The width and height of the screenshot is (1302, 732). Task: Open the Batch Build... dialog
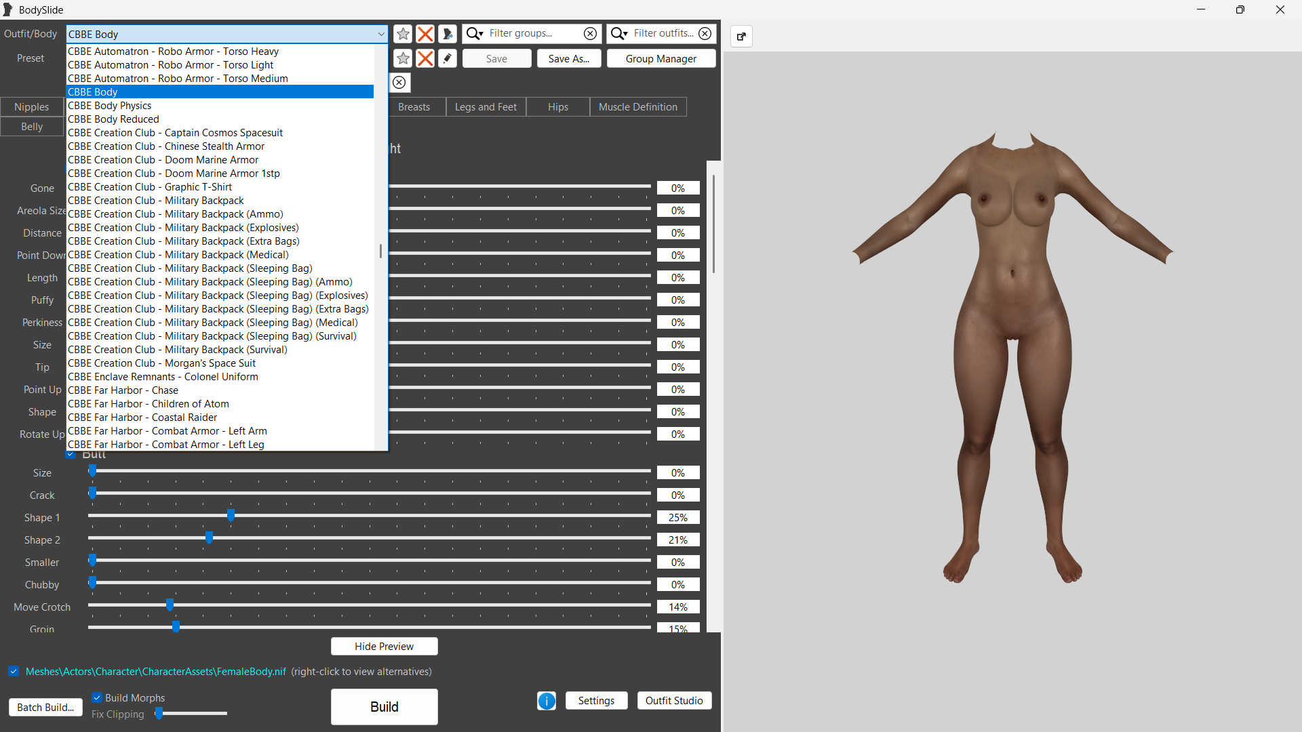coord(45,708)
